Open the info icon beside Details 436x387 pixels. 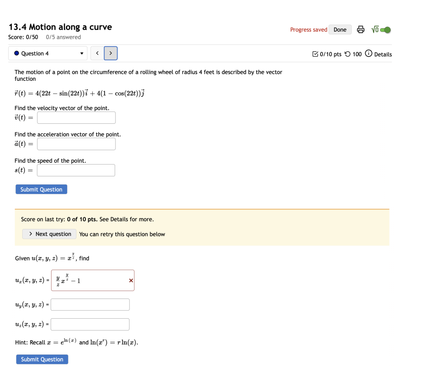[369, 54]
